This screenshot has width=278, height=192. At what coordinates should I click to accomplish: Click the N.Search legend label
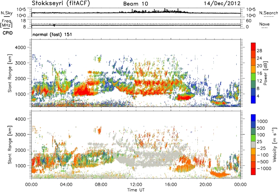268,13
